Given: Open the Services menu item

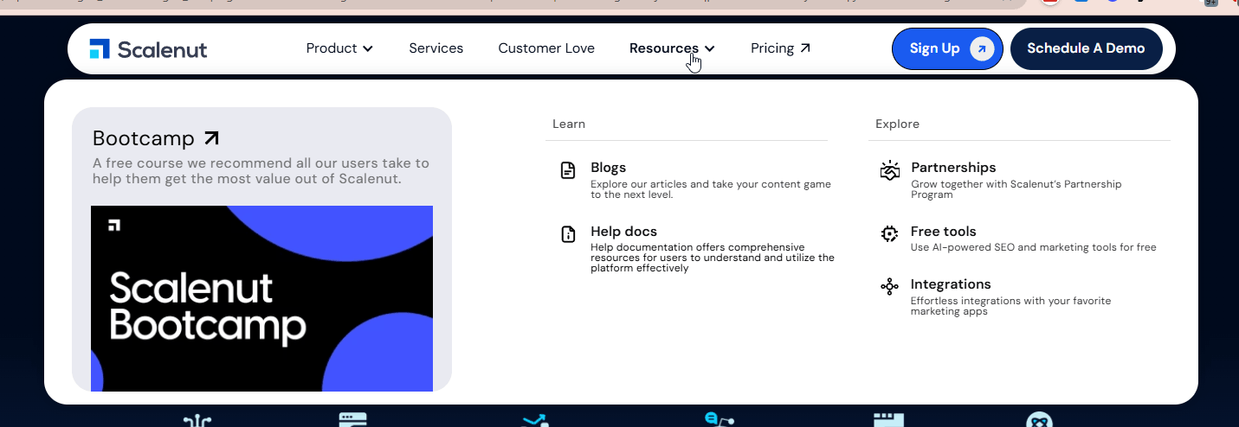Looking at the screenshot, I should pyautogui.click(x=436, y=48).
